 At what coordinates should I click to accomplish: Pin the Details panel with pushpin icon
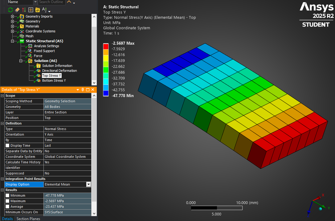[83, 90]
